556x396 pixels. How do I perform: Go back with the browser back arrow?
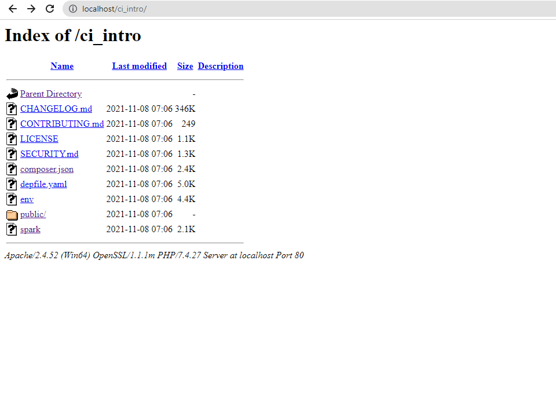[12, 9]
